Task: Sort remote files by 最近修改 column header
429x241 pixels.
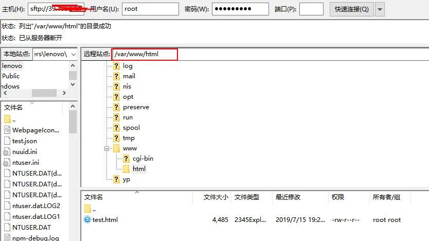Action: [x=300, y=197]
